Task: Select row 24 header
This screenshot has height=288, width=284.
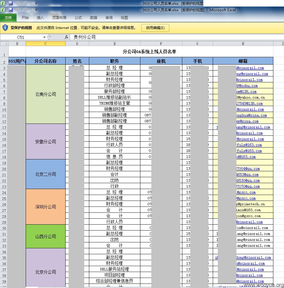Action: 4,192
